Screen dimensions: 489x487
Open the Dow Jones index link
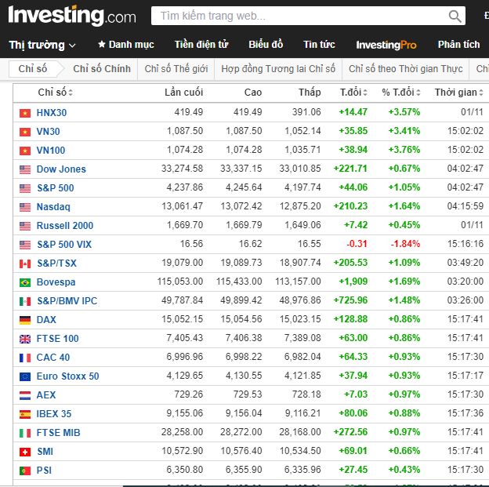coord(61,169)
